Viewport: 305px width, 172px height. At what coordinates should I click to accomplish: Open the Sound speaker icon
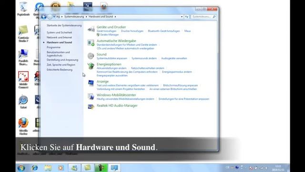pos(91,56)
